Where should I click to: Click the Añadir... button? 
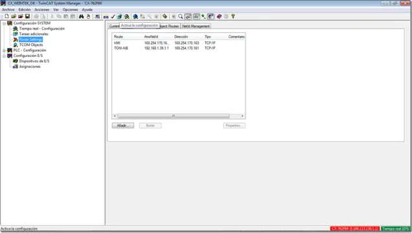tap(123, 126)
